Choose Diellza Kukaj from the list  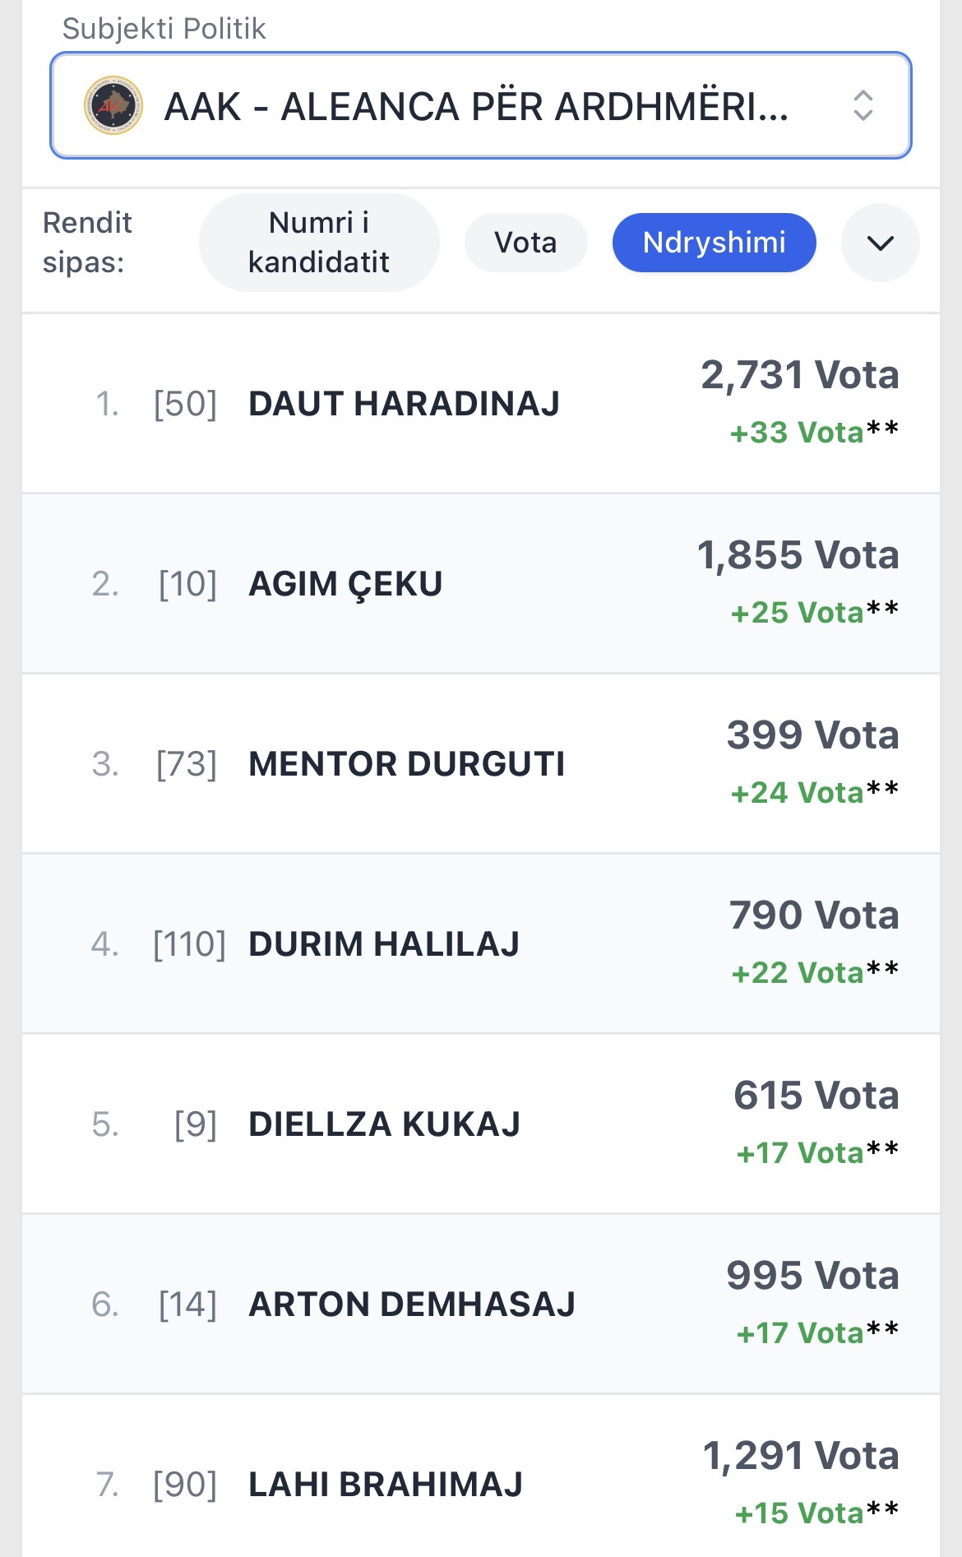(384, 1124)
